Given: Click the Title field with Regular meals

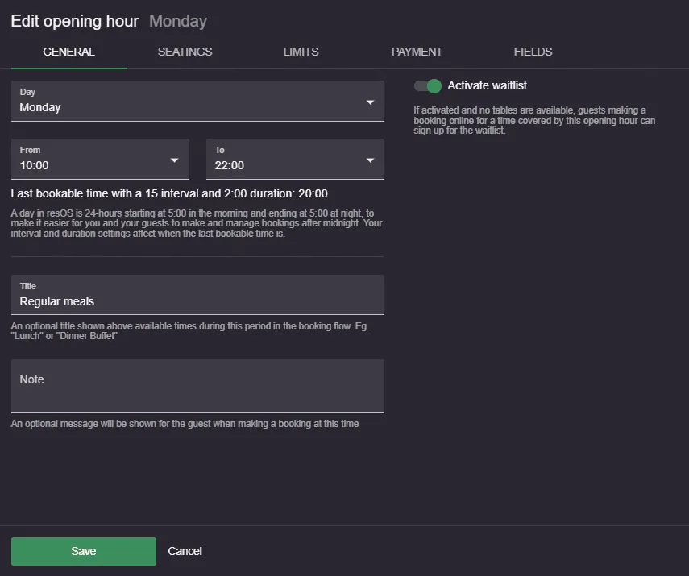Looking at the screenshot, I should (197, 295).
